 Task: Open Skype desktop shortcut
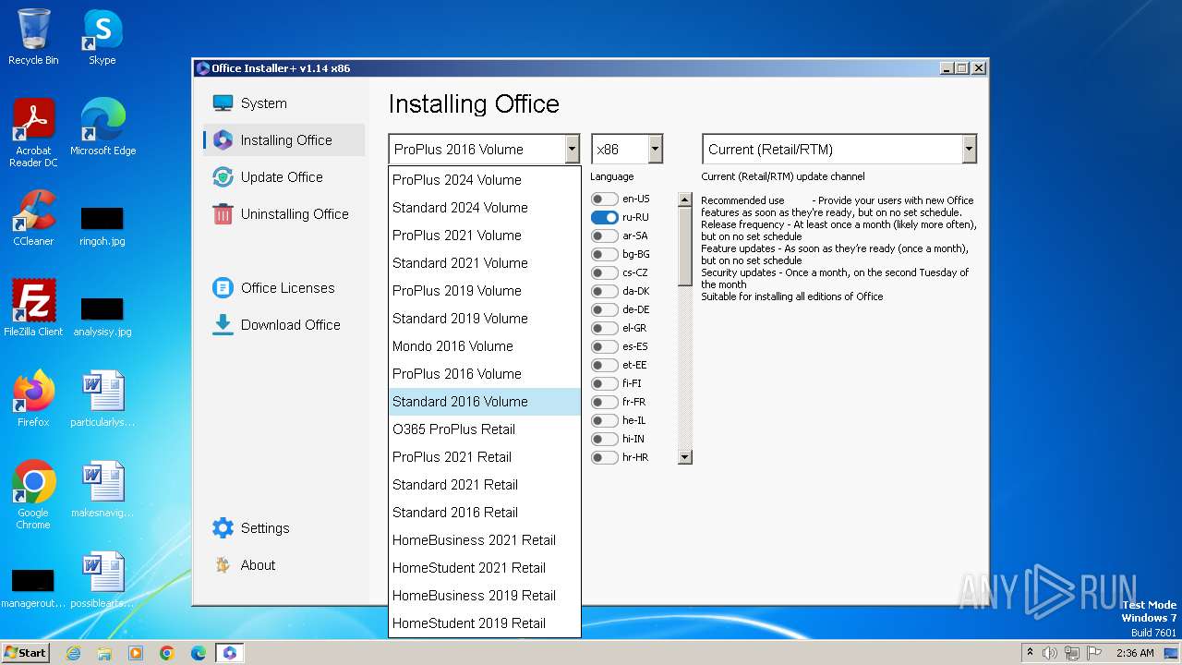102,37
